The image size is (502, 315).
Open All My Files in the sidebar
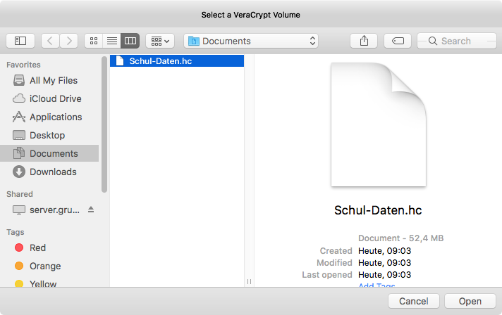pyautogui.click(x=53, y=80)
